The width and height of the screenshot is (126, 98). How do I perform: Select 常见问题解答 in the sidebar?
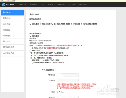click(12, 47)
